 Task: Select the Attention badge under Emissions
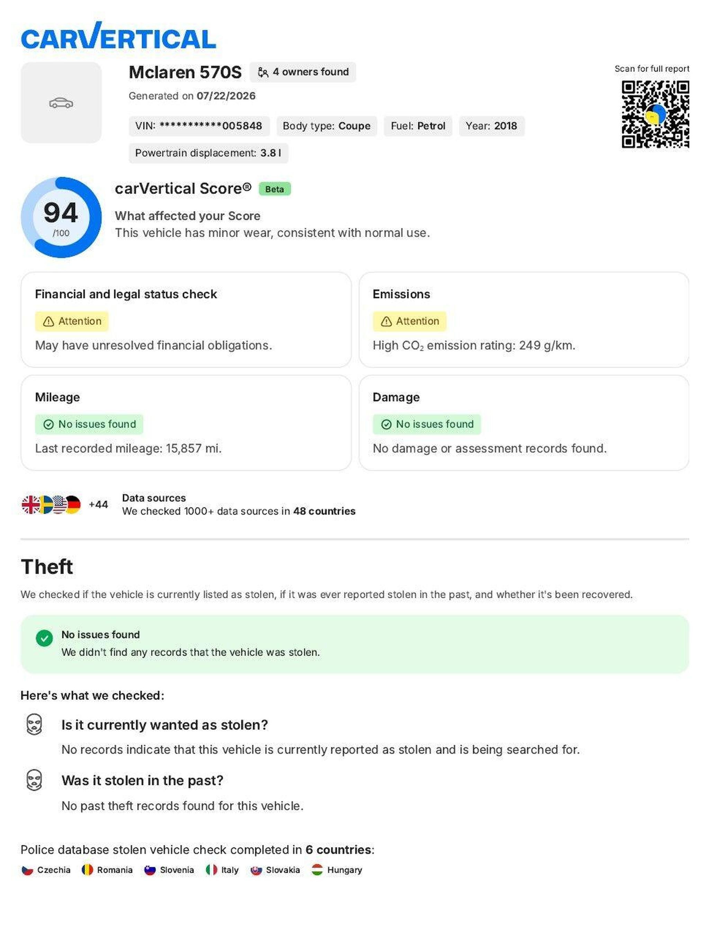pyautogui.click(x=409, y=321)
